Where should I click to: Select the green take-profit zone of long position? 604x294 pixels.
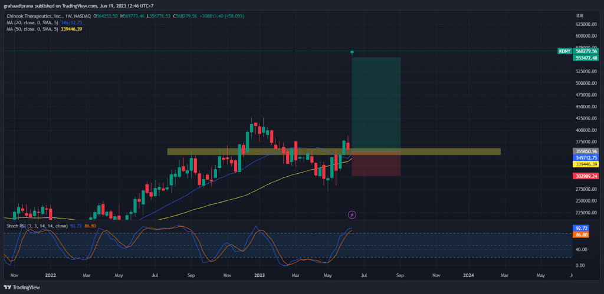376,104
